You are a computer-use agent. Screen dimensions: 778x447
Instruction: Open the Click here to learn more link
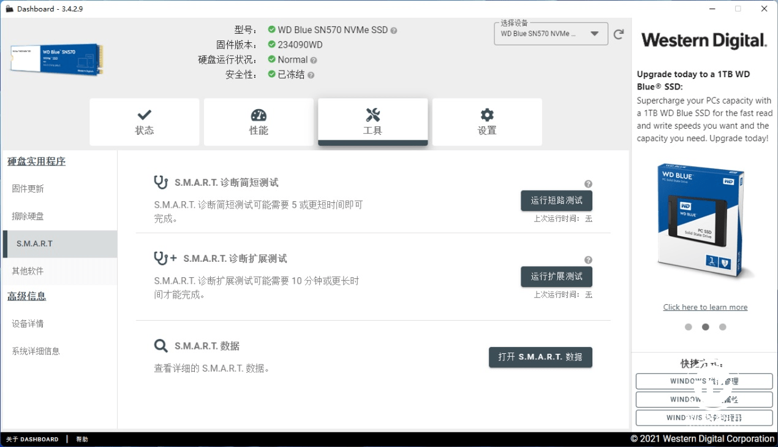pyautogui.click(x=705, y=307)
